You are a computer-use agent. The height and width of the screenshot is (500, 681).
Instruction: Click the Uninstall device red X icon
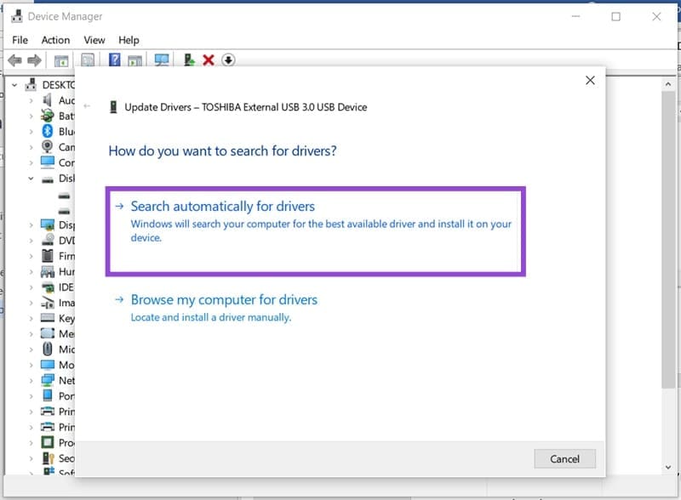207,60
